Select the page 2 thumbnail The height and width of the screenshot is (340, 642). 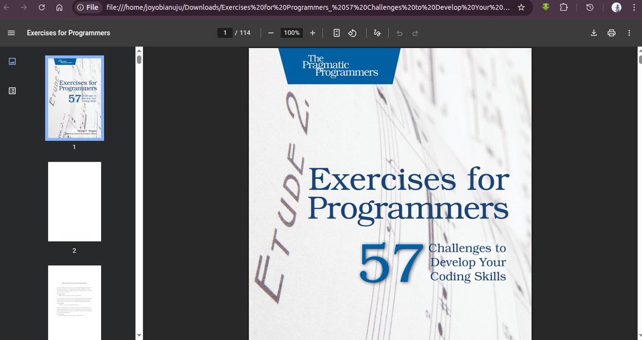tap(74, 202)
